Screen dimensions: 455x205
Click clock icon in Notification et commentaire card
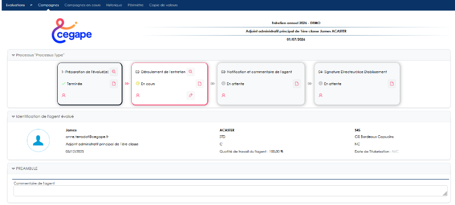click(x=224, y=84)
